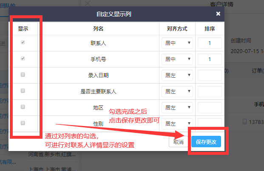The height and width of the screenshot is (171, 264).
Task: Click the 联系人 column name cell
Action: [x=98, y=43]
